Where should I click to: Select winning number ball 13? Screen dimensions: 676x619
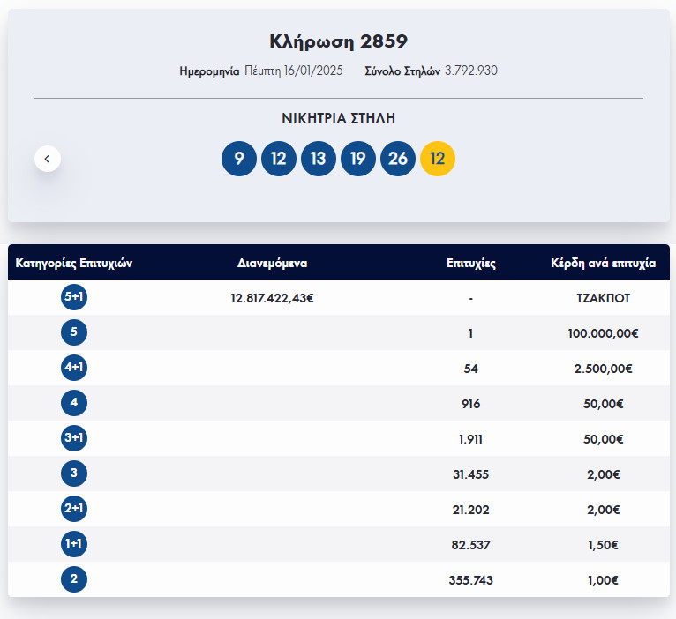point(319,159)
